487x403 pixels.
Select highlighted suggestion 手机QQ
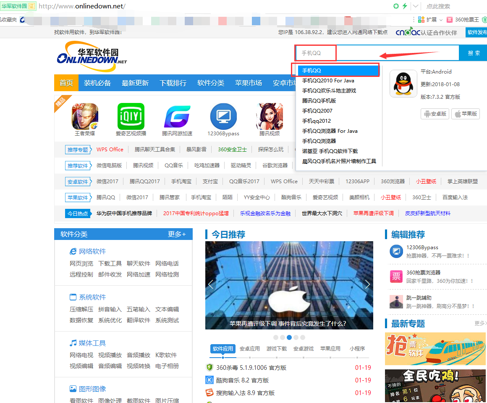coord(338,71)
